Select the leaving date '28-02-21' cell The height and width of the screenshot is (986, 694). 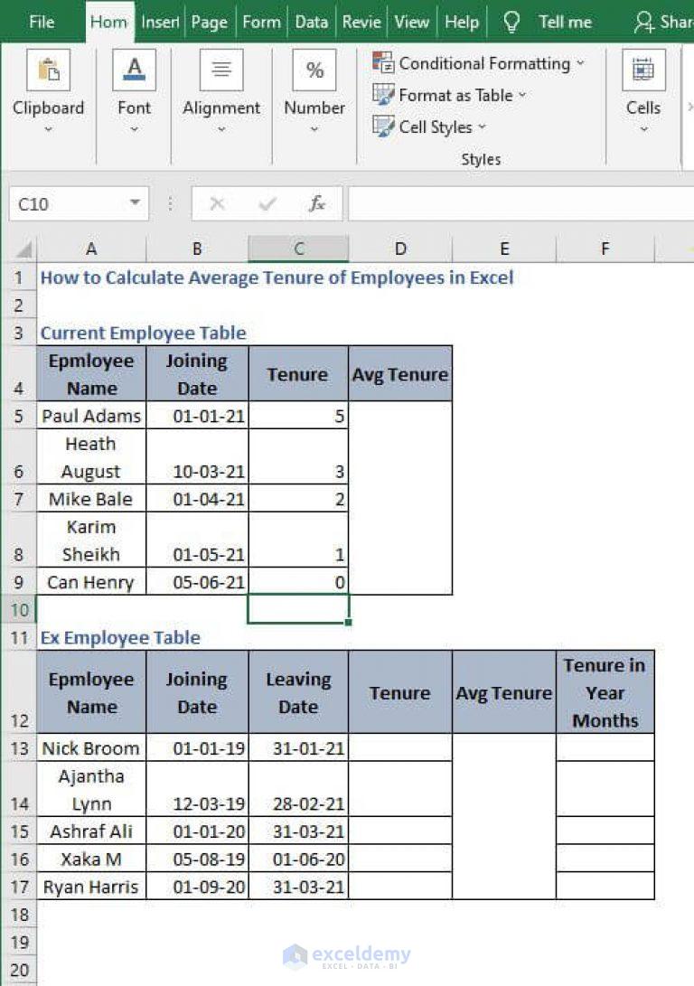tap(298, 789)
